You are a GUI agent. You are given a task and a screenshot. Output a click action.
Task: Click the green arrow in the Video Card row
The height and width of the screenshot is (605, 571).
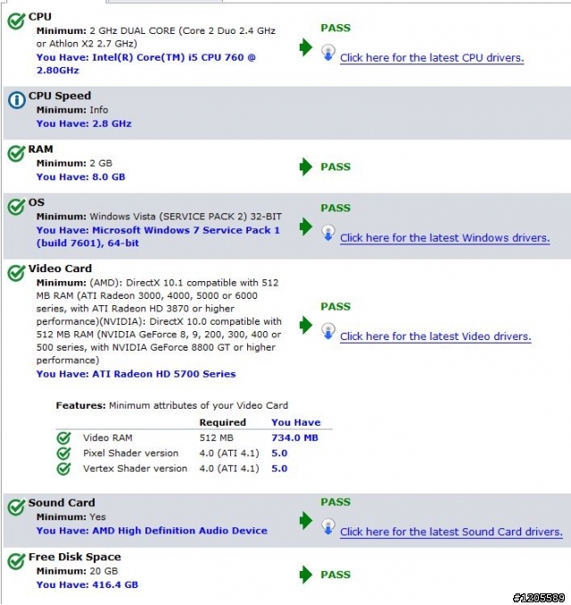pos(306,325)
